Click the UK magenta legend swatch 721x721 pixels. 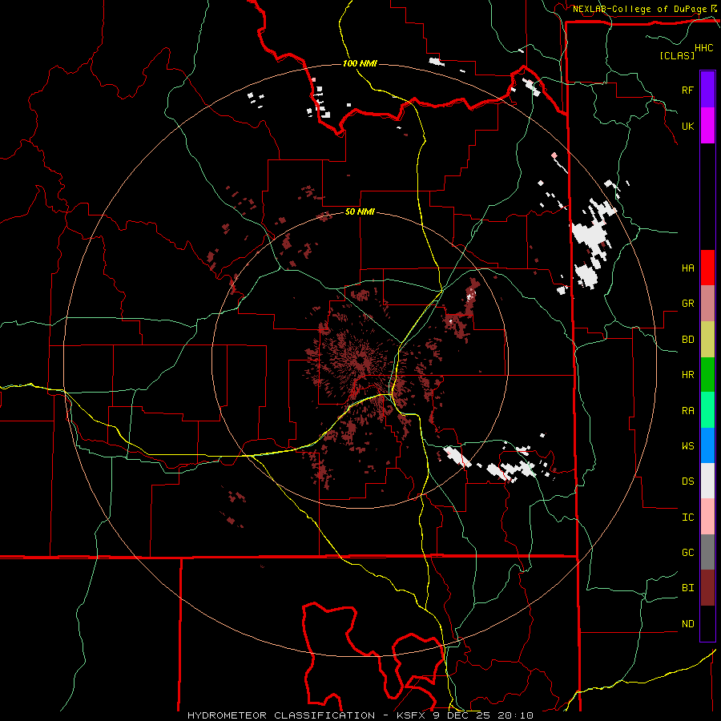(x=707, y=126)
